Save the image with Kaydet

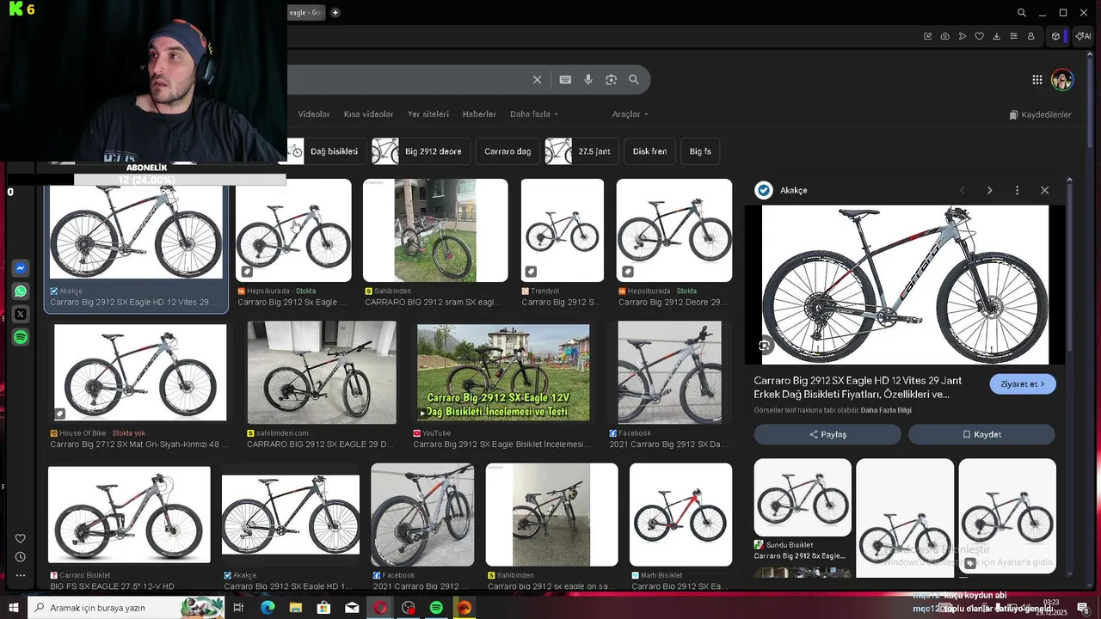(981, 434)
